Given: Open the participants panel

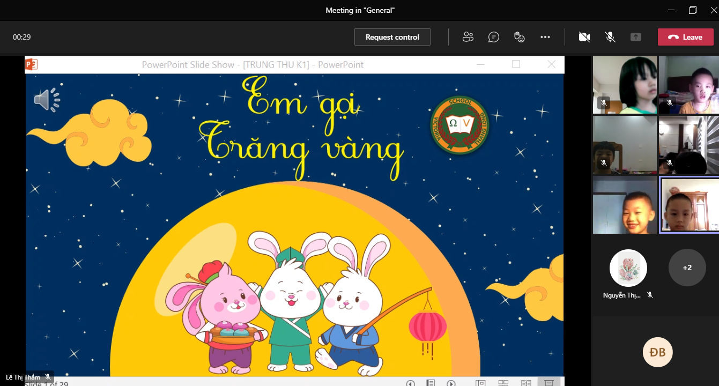Looking at the screenshot, I should (468, 37).
